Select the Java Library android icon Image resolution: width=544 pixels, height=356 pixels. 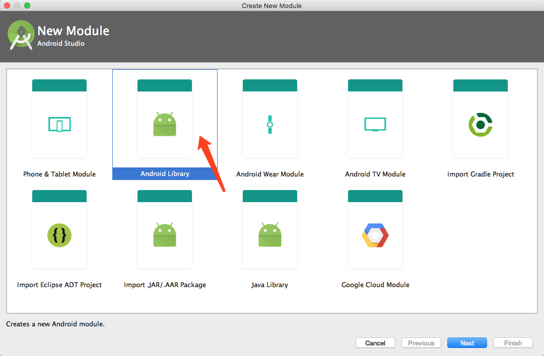[x=270, y=235]
